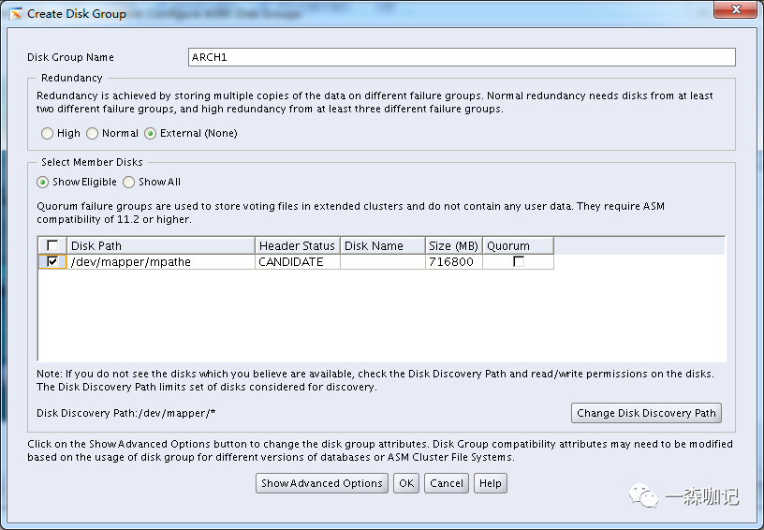
Task: Choose Show Eligible disks option
Action: tap(42, 183)
